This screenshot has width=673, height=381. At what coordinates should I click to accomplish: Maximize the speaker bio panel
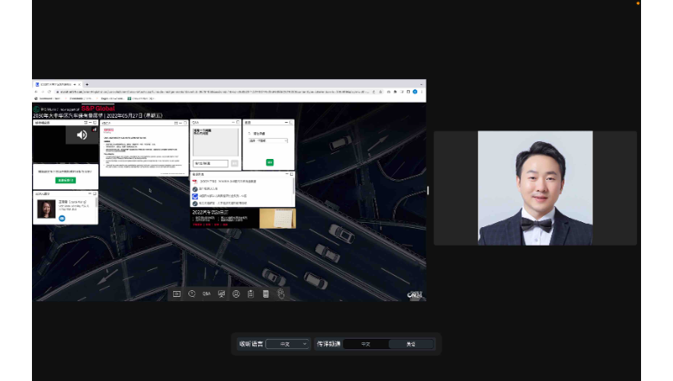95,193
